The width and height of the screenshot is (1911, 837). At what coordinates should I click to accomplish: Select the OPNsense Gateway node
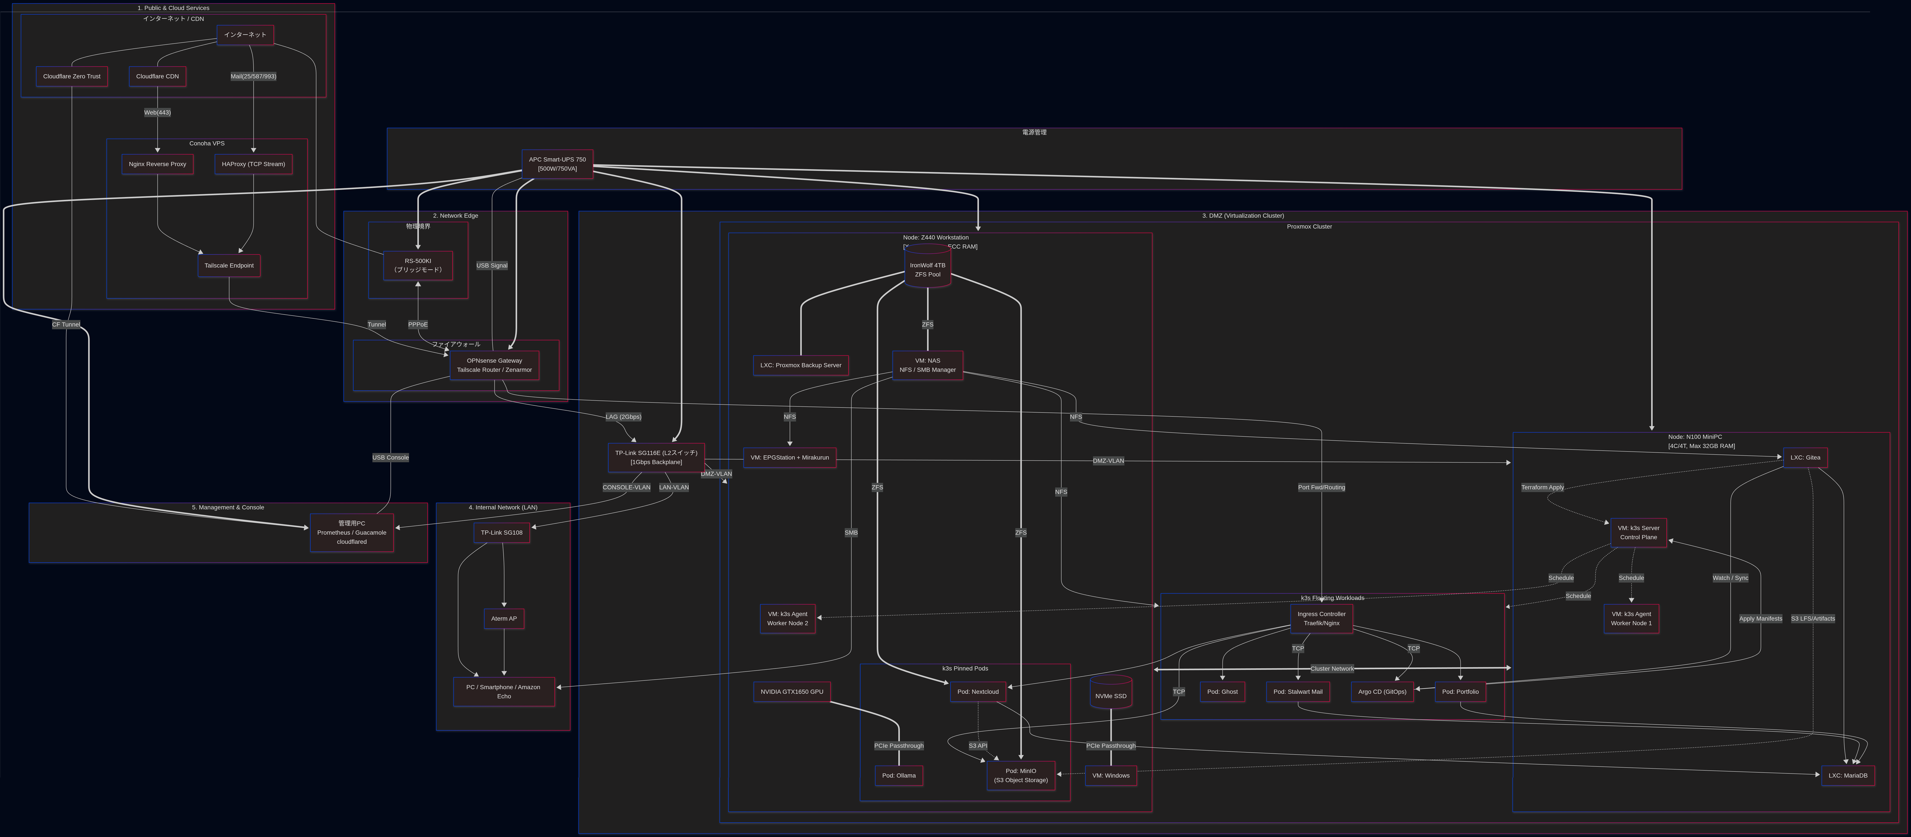click(495, 366)
